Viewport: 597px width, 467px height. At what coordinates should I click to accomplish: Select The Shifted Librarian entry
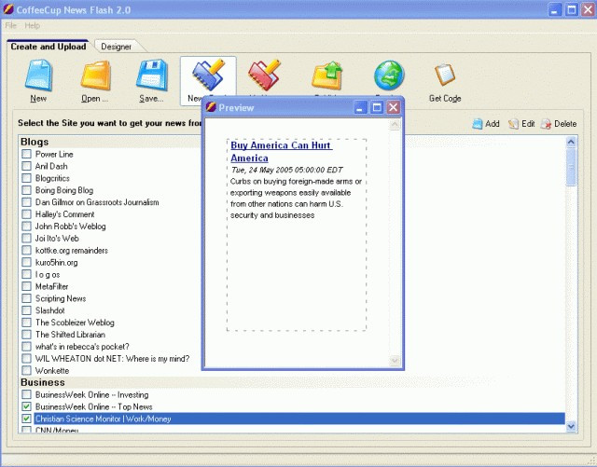pyautogui.click(x=70, y=335)
